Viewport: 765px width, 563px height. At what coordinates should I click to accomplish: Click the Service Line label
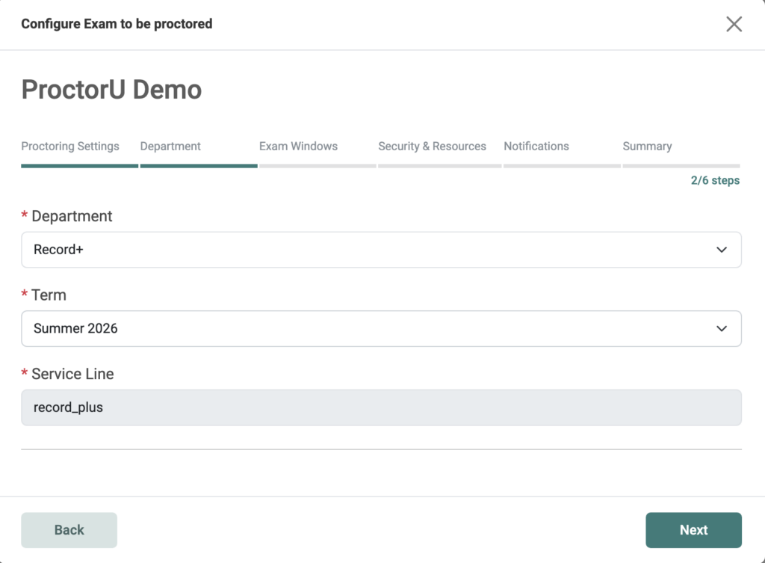pos(72,374)
